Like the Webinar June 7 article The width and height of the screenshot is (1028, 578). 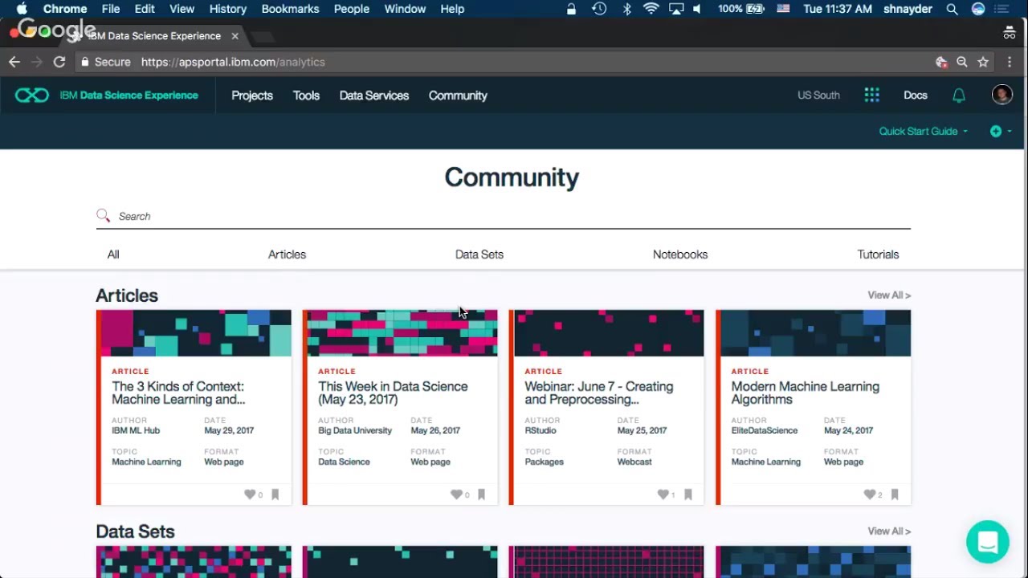pos(663,495)
